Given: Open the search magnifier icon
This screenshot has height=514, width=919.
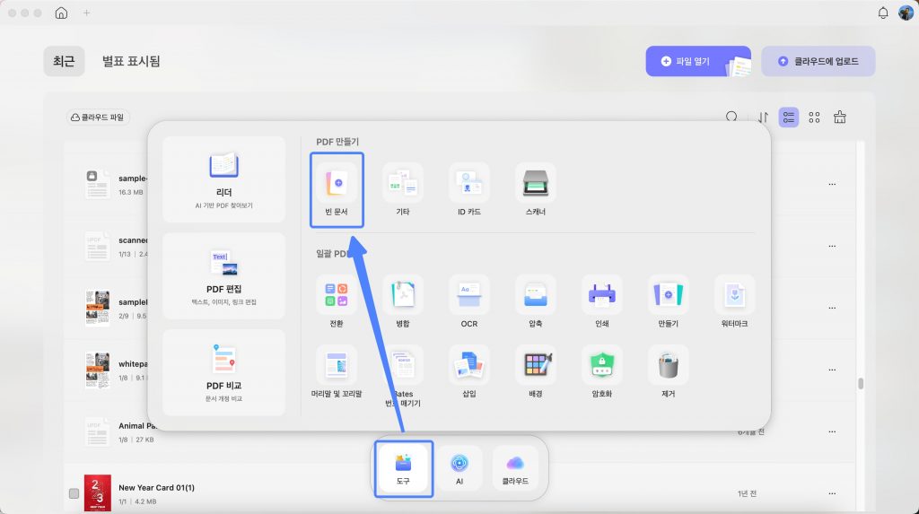Looking at the screenshot, I should (731, 118).
